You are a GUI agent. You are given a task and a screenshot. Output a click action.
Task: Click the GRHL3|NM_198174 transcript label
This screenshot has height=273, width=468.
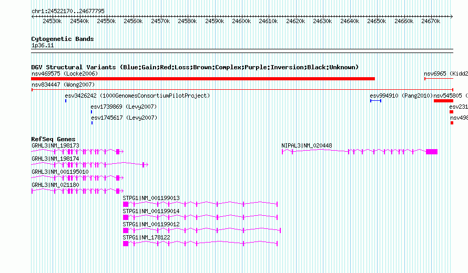(x=56, y=159)
